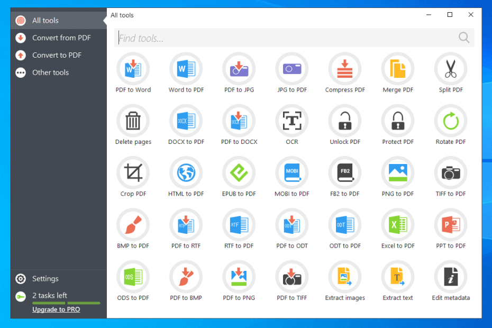Viewport: 492px width, 328px height.
Task: Open PDF to TIFF tool
Action: click(x=292, y=277)
